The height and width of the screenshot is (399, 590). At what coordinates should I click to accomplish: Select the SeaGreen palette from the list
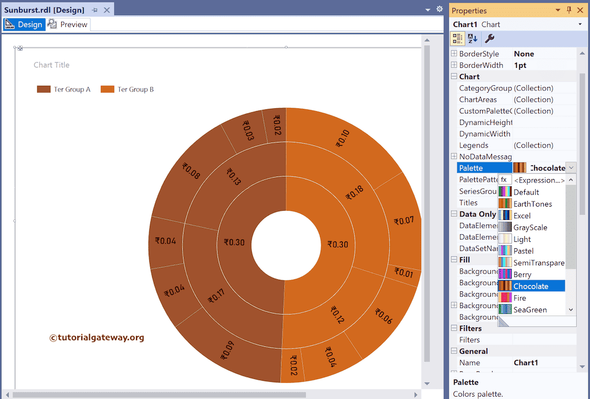tap(530, 310)
